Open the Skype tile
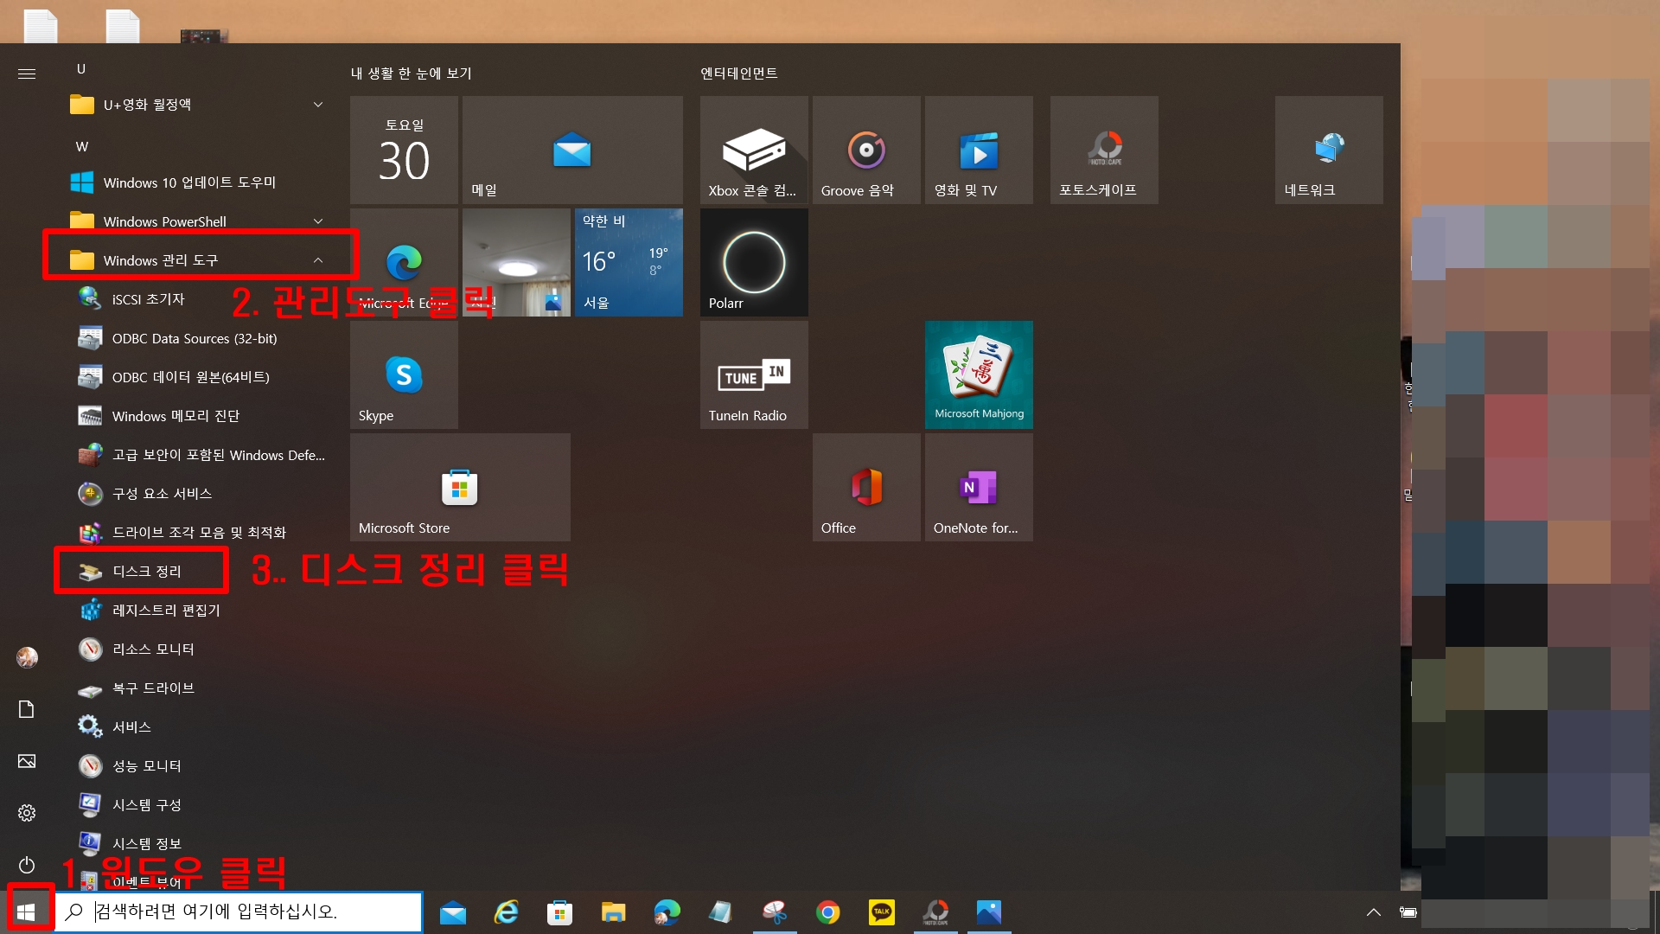Viewport: 1660px width, 934px height. click(404, 375)
